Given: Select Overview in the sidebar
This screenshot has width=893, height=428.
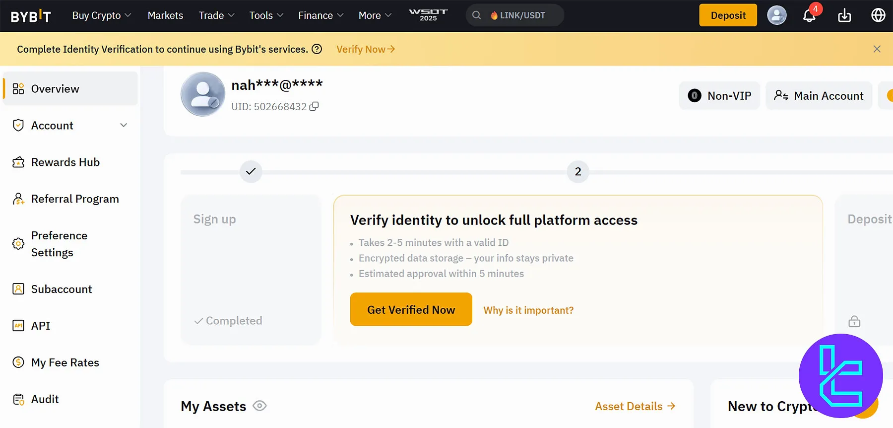Looking at the screenshot, I should tap(70, 88).
